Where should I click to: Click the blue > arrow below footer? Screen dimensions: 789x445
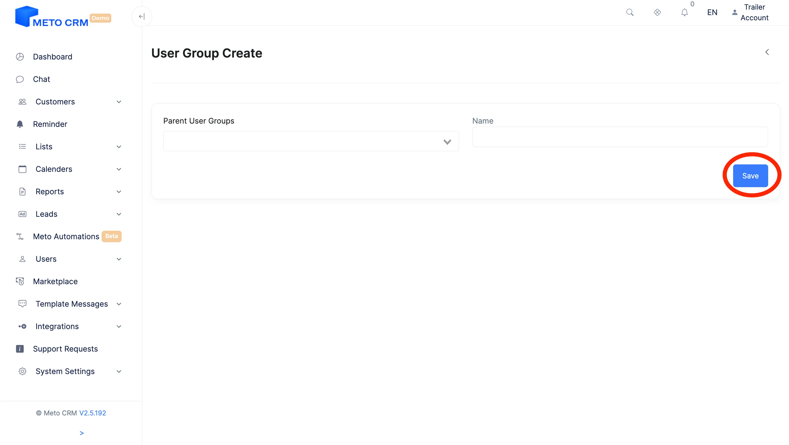81,433
